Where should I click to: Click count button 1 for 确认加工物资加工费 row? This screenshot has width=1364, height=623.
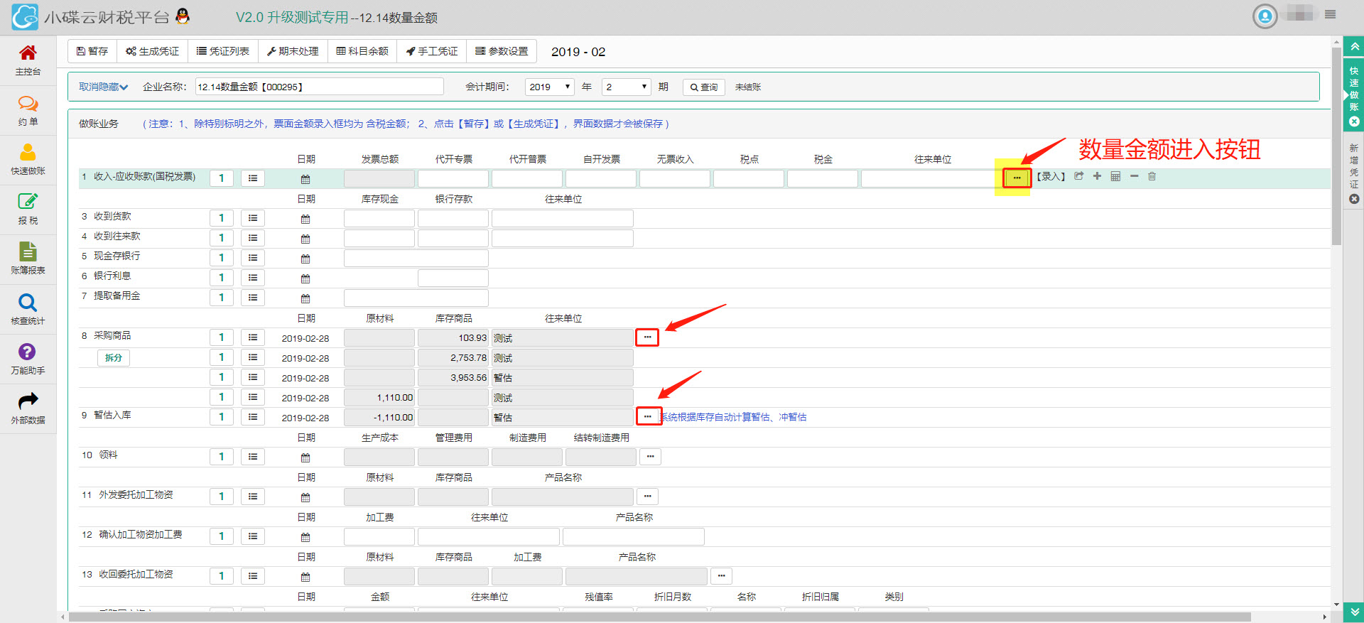tap(222, 536)
